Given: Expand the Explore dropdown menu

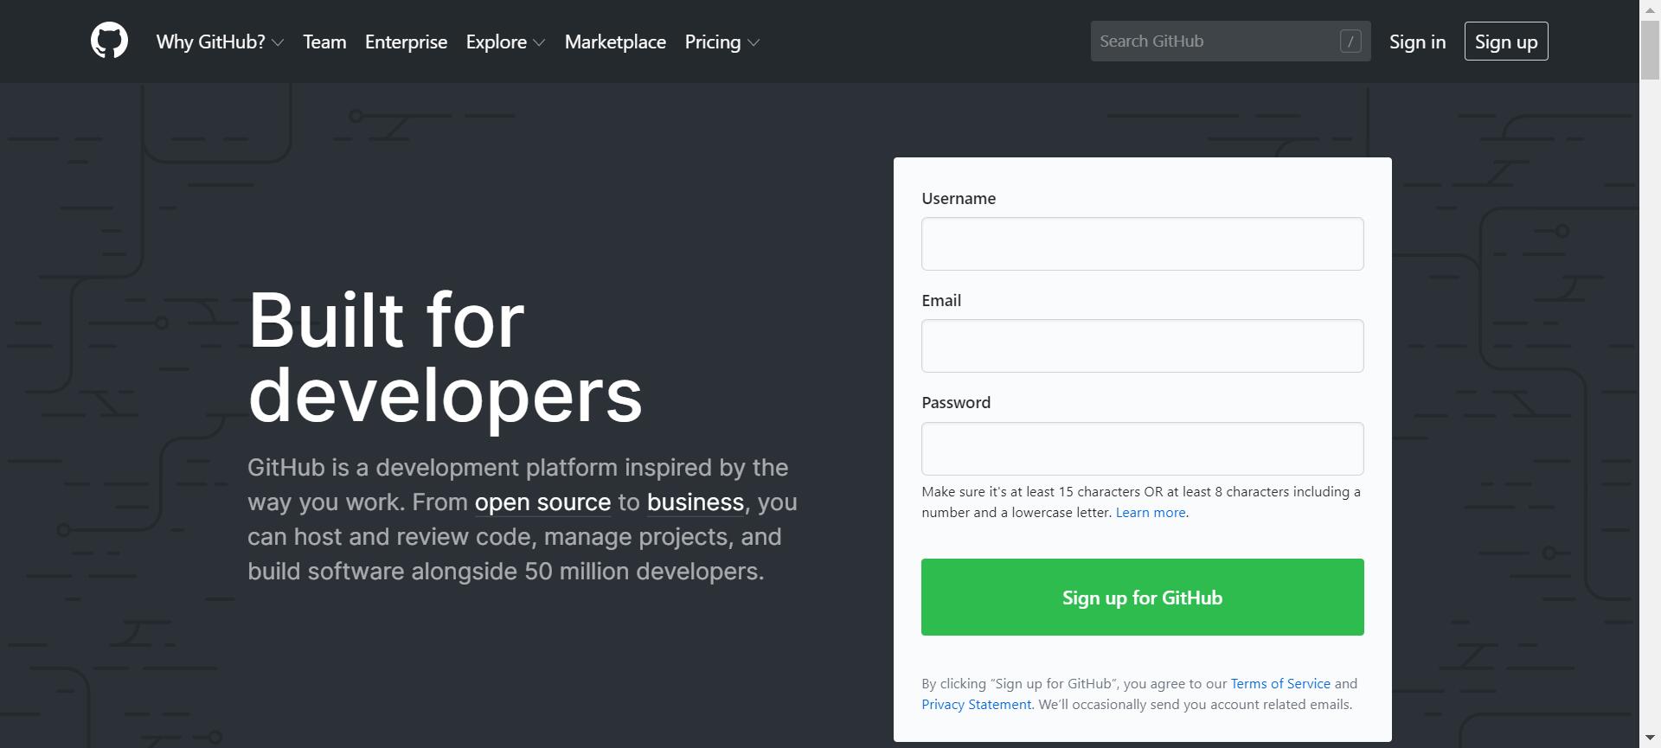Looking at the screenshot, I should (505, 42).
